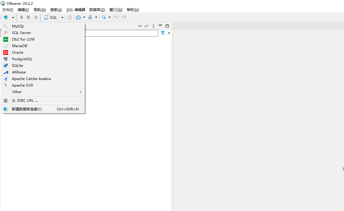
Task: Open the 数据库 menu
Action: click(97, 10)
